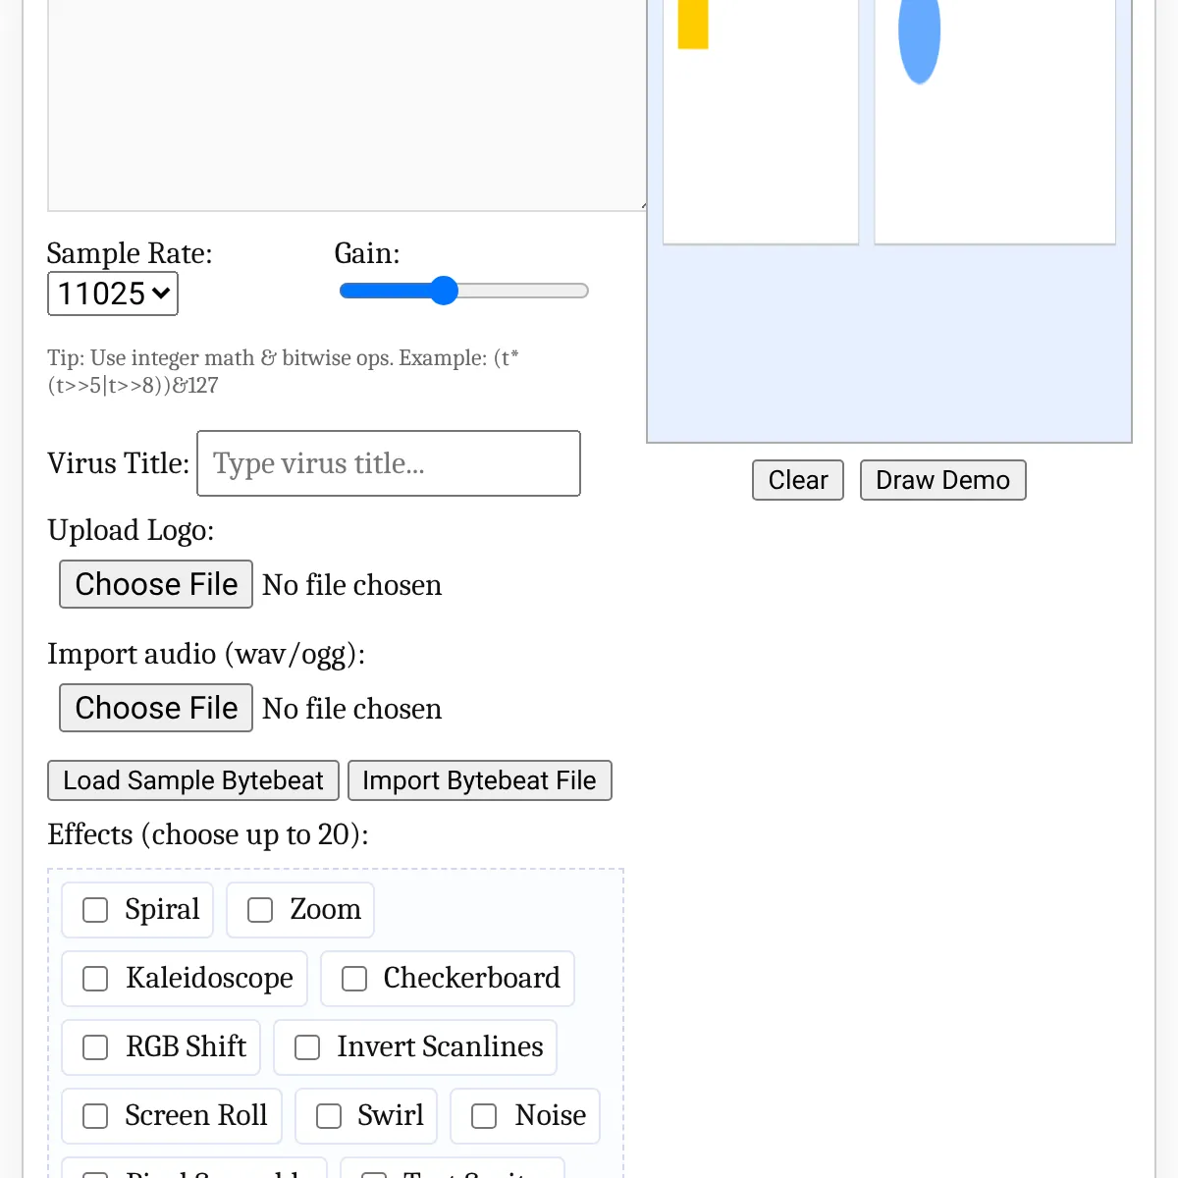Open the Sample Rate dropdown
The image size is (1178, 1178).
pos(113,294)
